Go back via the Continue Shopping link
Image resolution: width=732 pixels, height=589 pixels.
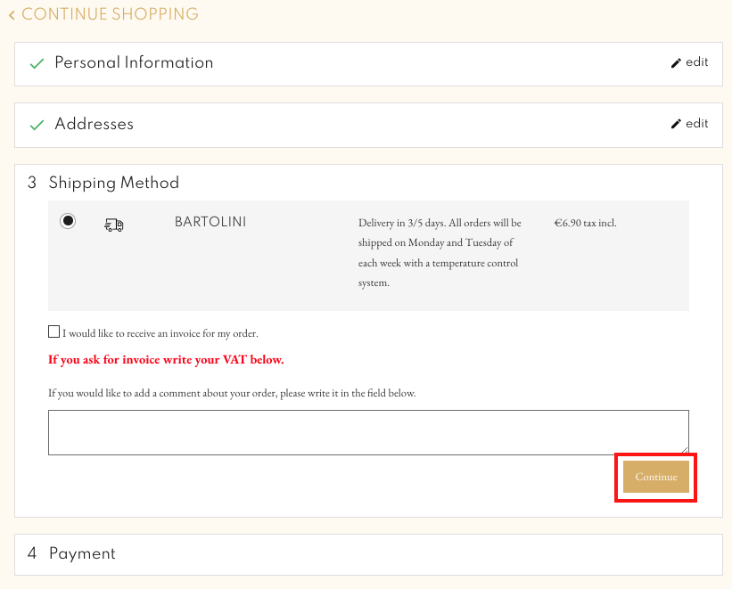tap(110, 15)
